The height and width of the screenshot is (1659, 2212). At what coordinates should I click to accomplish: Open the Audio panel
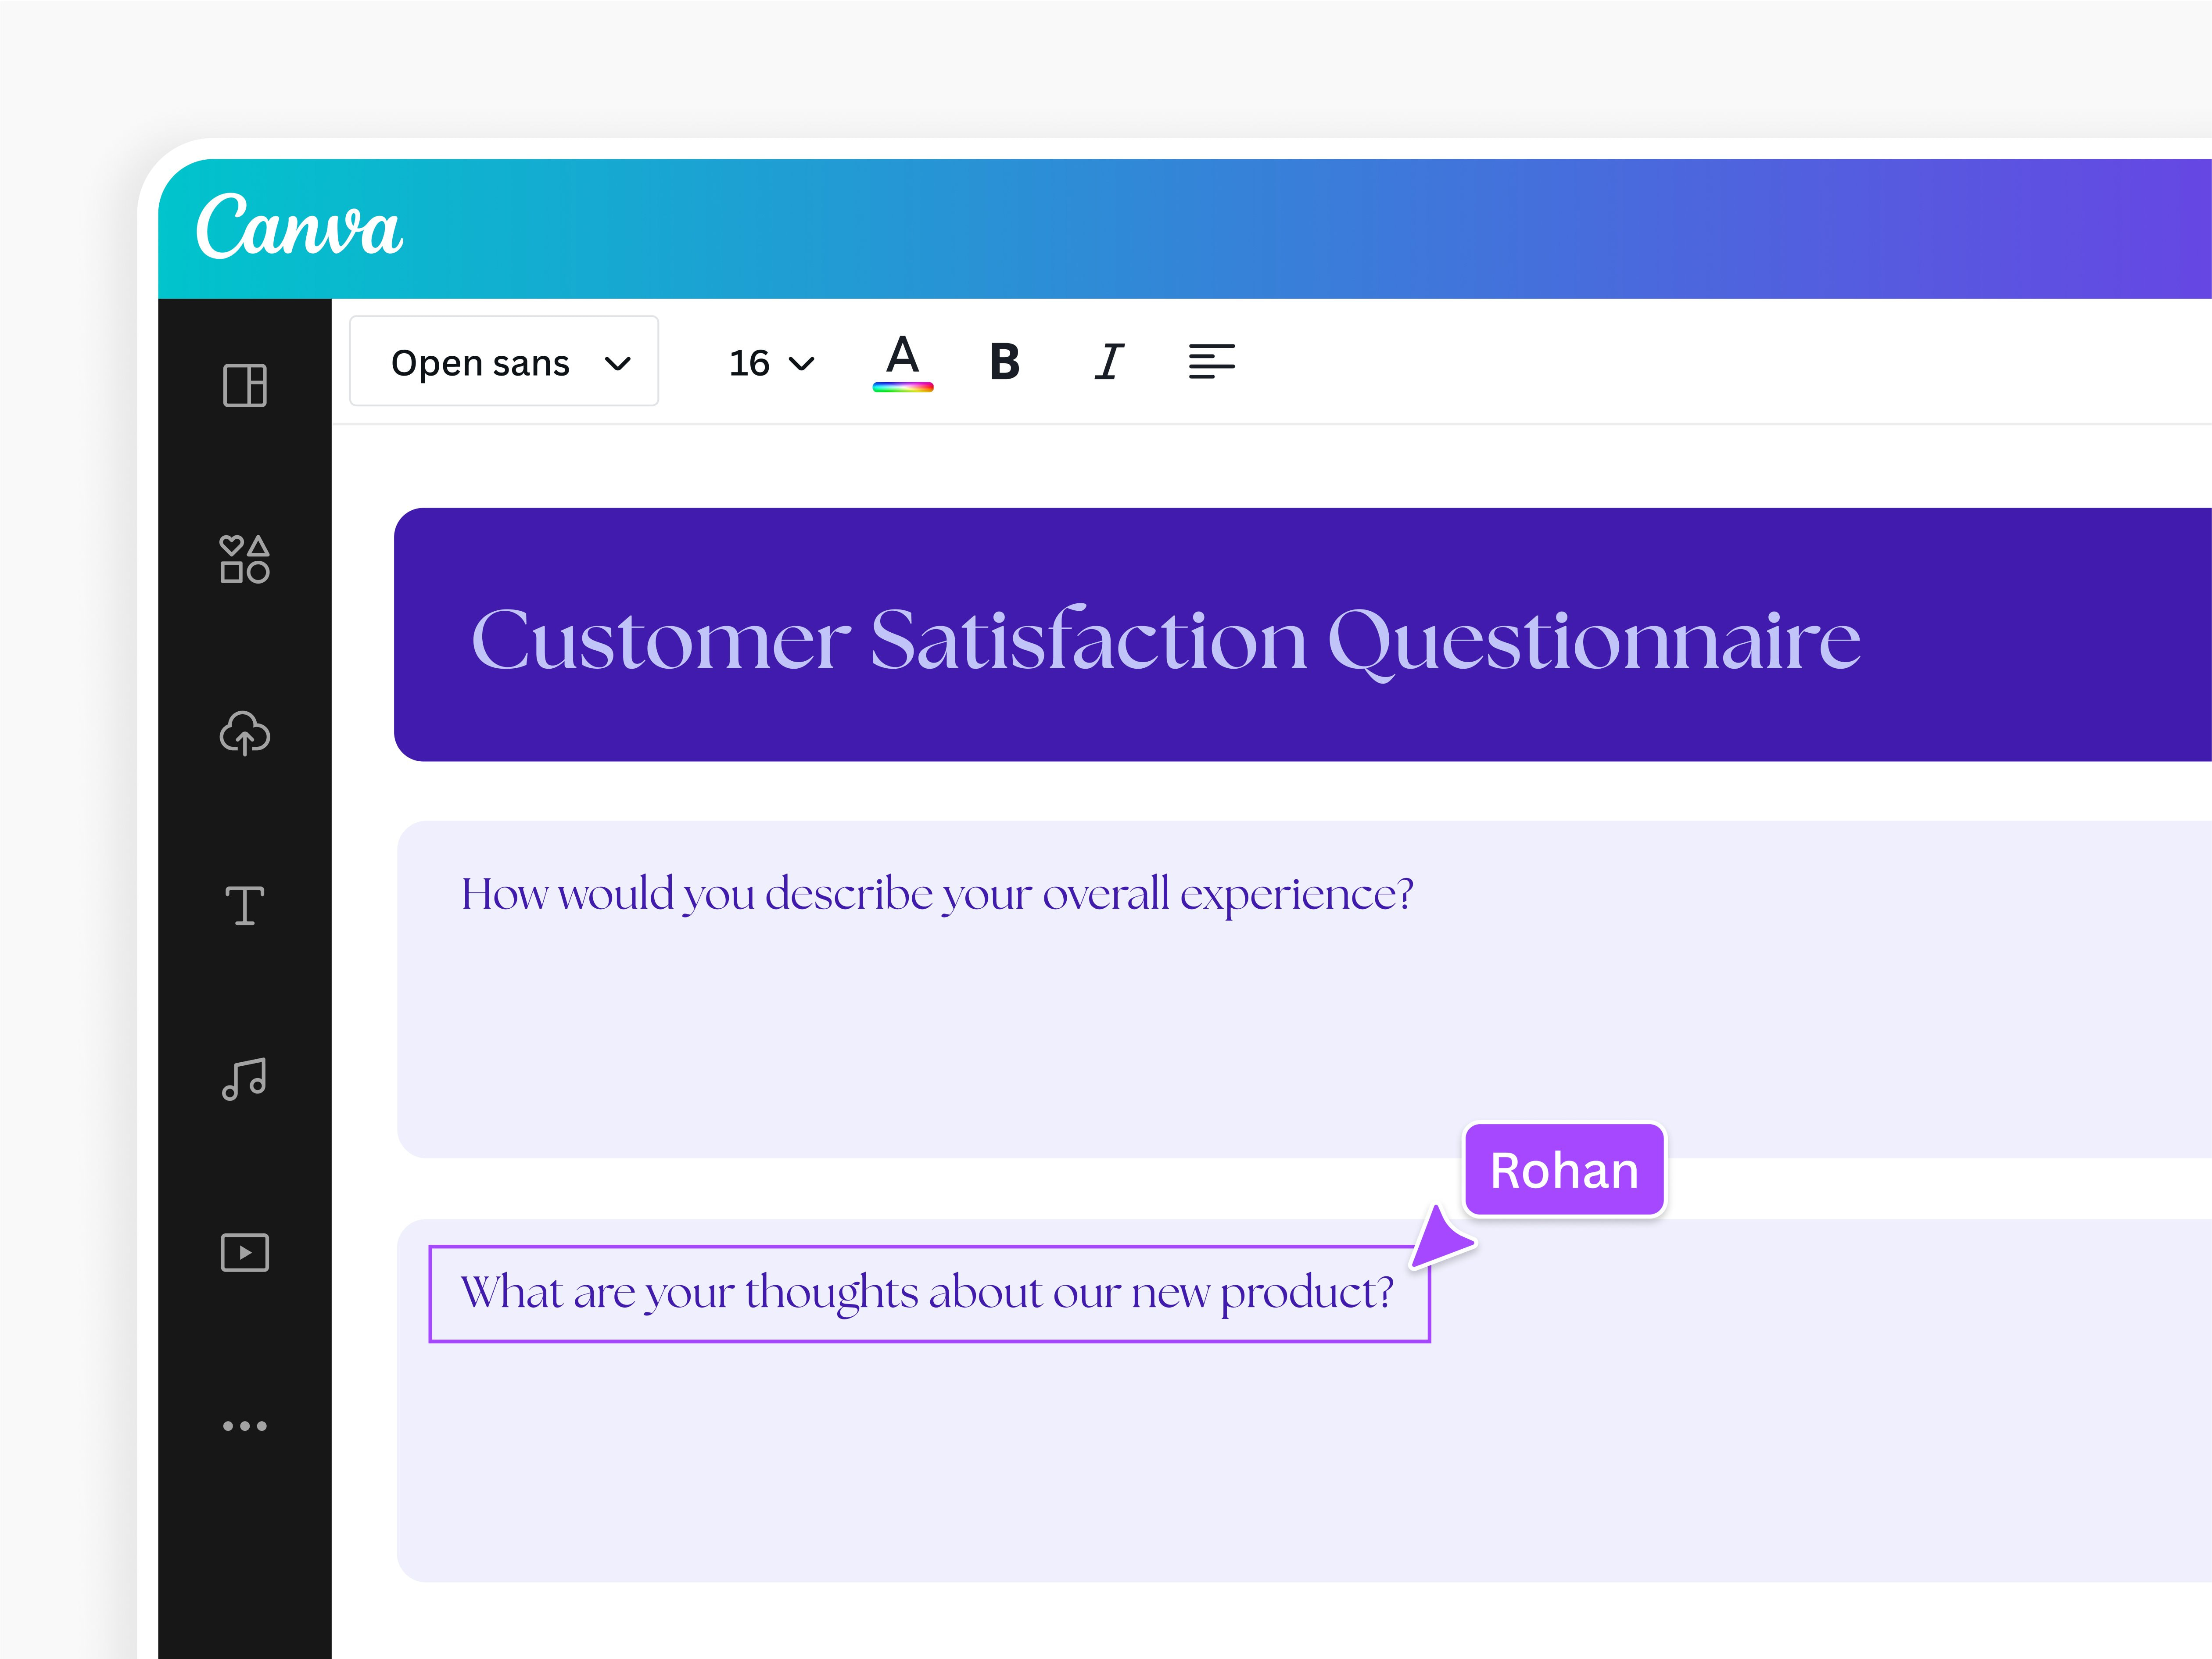[244, 1078]
